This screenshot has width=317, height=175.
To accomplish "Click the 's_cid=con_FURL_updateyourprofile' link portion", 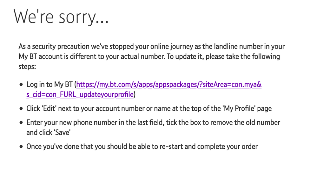I will coord(80,94).
